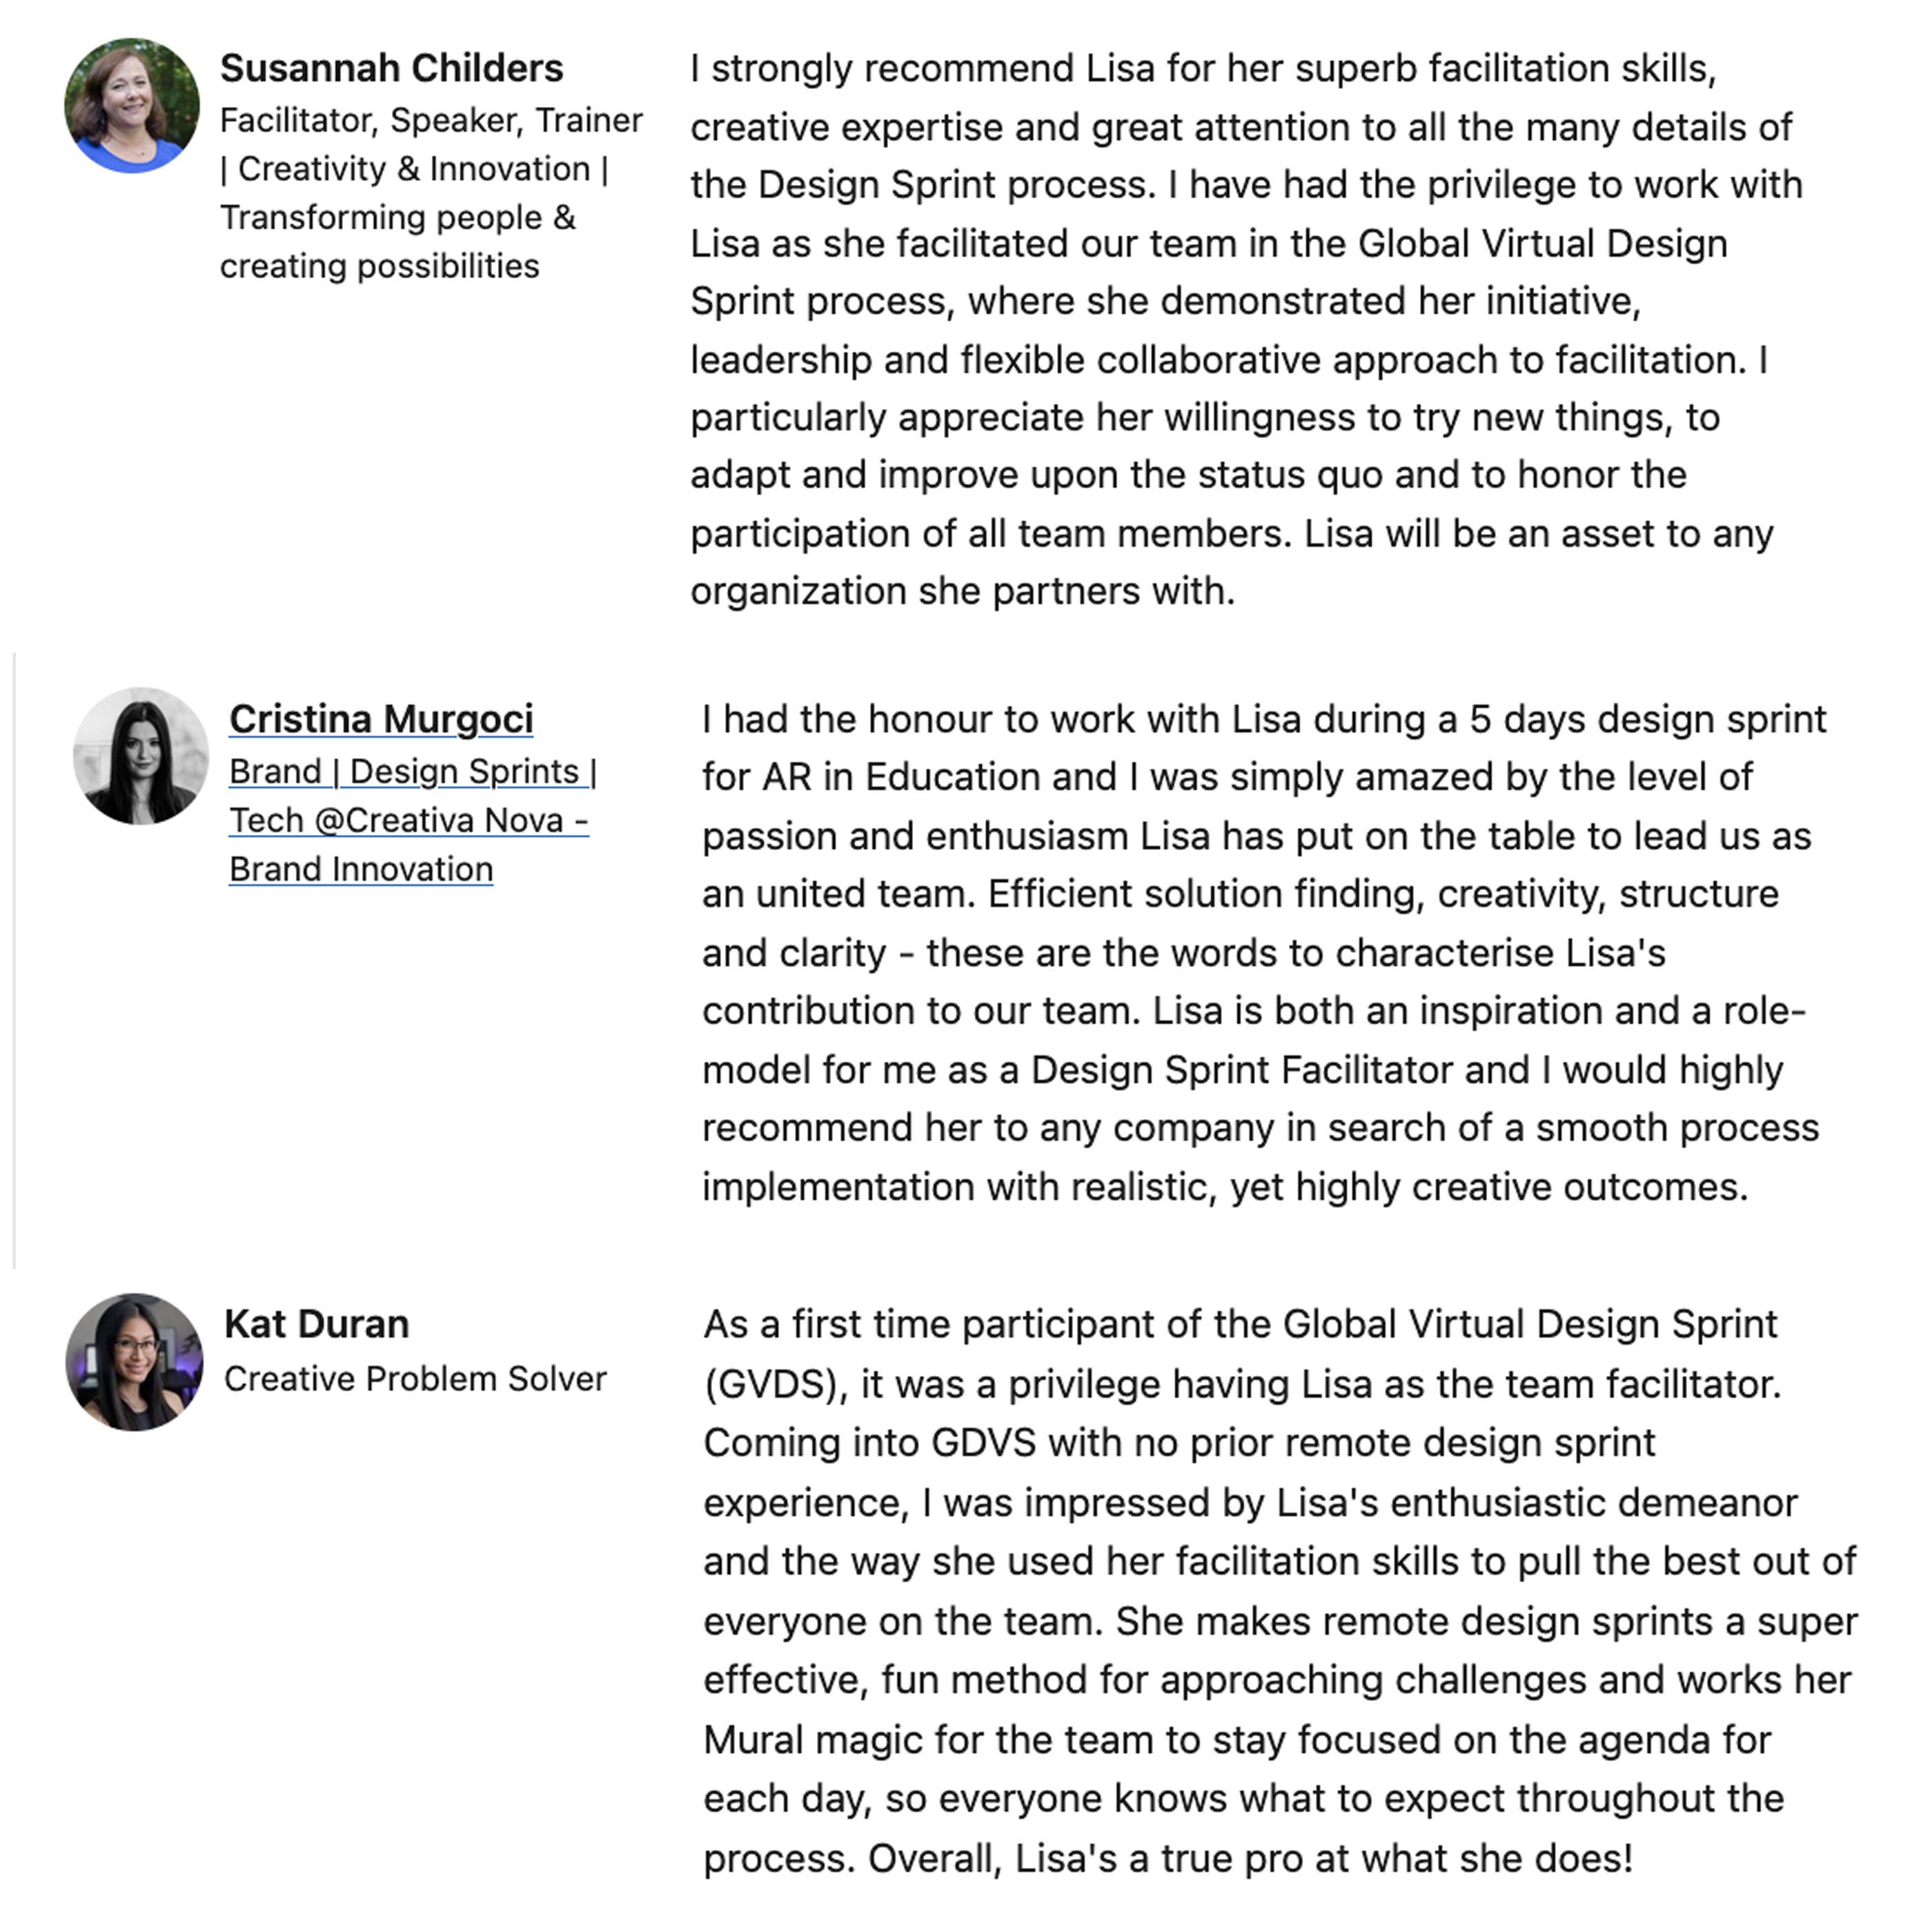Click 'creating possibilities' under Susannah's name

click(x=379, y=266)
